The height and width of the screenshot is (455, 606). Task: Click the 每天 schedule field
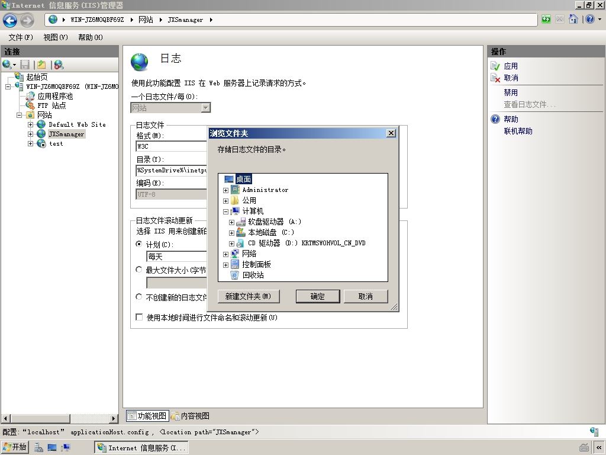pos(176,256)
